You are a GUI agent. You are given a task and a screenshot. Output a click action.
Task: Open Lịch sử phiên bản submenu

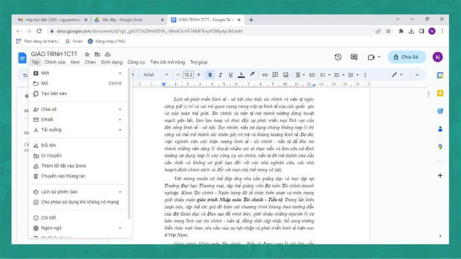pos(78,192)
